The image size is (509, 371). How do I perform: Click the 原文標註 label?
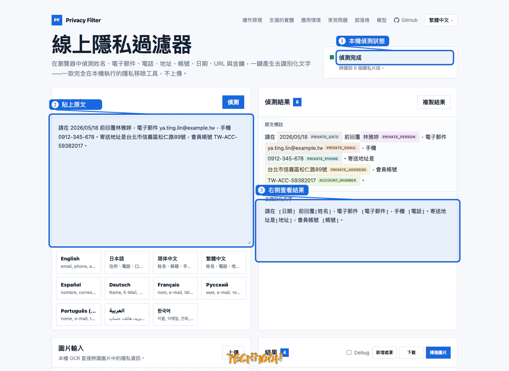coord(274,124)
